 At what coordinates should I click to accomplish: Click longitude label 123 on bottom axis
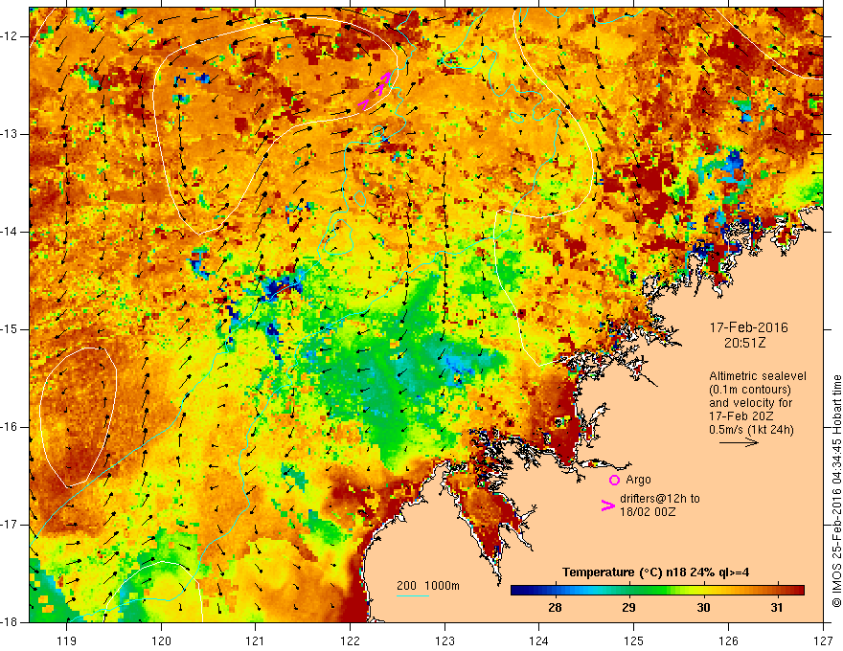(x=444, y=640)
